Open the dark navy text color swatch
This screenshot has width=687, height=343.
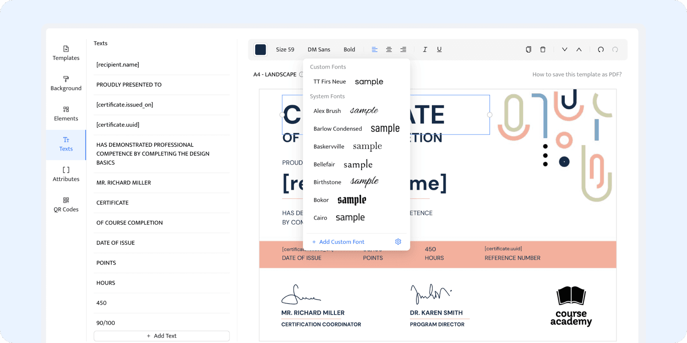point(261,49)
